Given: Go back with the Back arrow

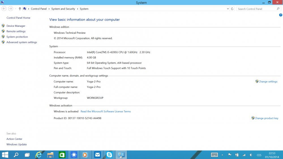Looking at the screenshot, I should [x=4, y=9].
